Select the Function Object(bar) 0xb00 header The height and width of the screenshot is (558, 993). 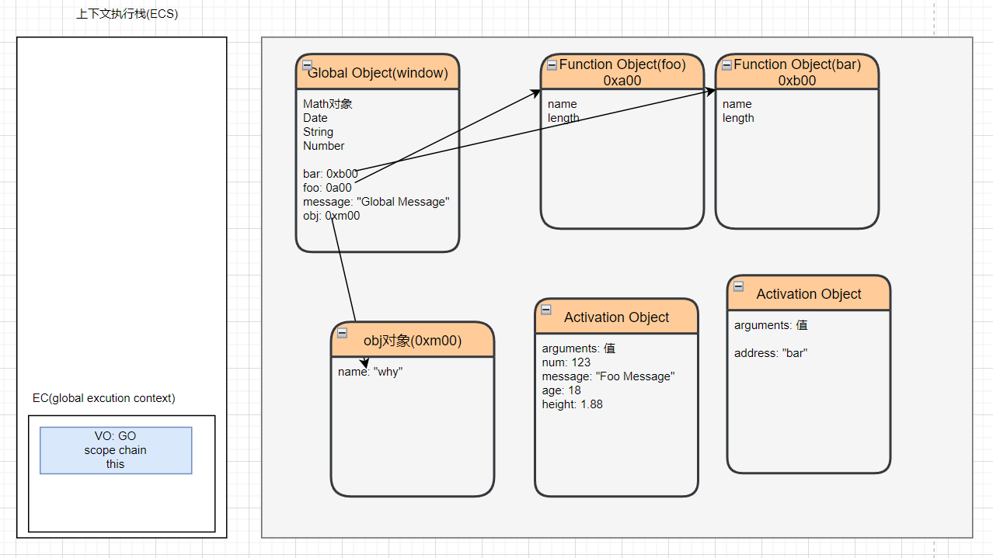pyautogui.click(x=797, y=72)
